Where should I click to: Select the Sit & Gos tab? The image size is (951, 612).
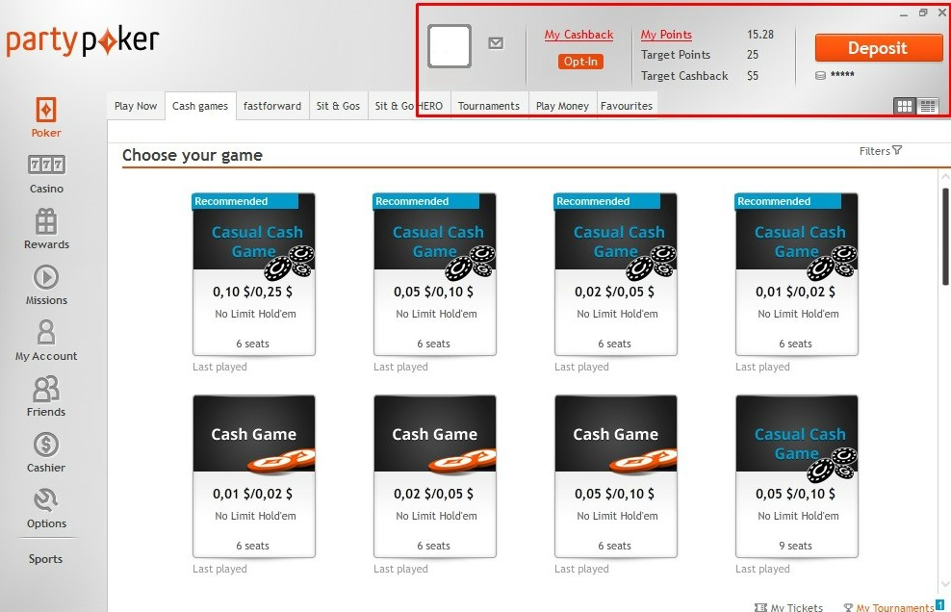[338, 106]
